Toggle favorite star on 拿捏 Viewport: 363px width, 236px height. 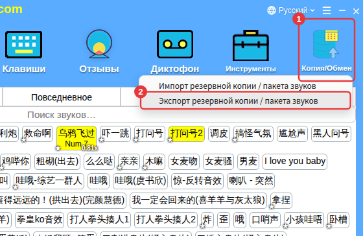pos(272,207)
